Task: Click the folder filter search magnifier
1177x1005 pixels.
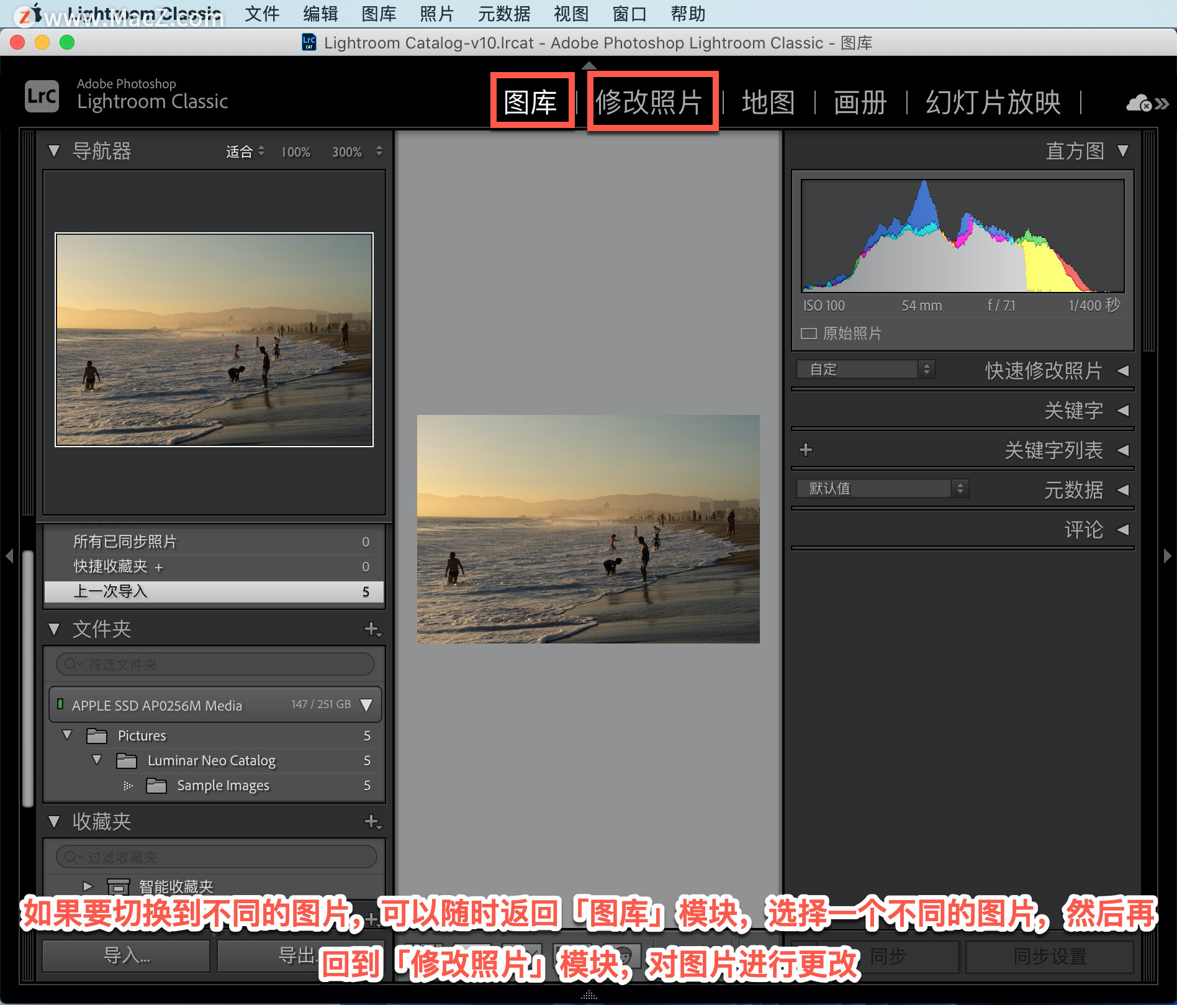Action: (72, 664)
